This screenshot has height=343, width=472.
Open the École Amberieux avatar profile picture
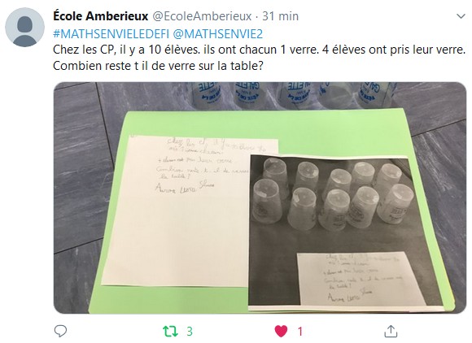[24, 28]
